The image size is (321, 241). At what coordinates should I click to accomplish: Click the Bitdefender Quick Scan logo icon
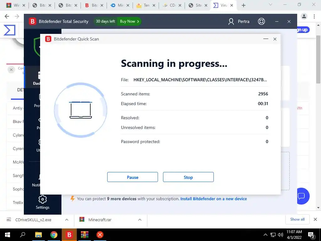coord(48,39)
